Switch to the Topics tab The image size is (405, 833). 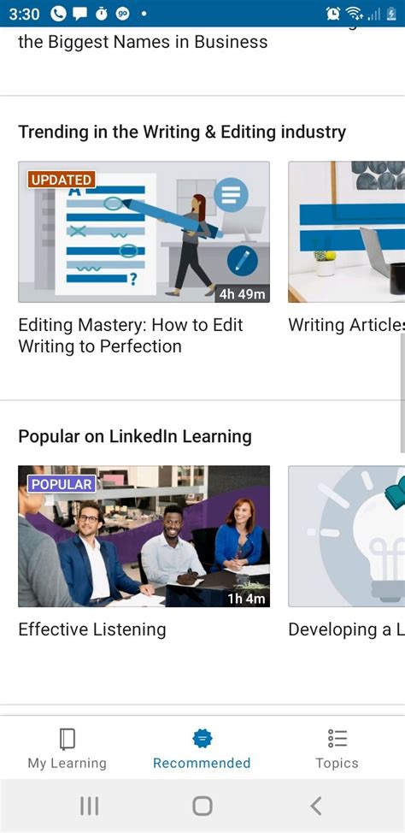tap(337, 748)
